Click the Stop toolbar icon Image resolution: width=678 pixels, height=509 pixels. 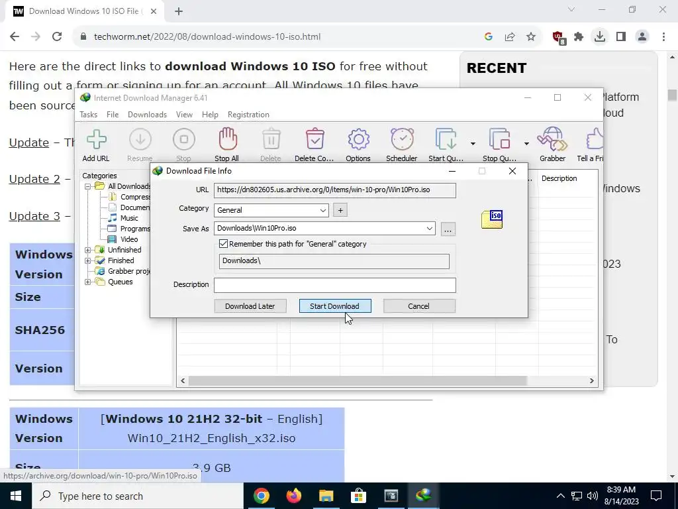184,139
